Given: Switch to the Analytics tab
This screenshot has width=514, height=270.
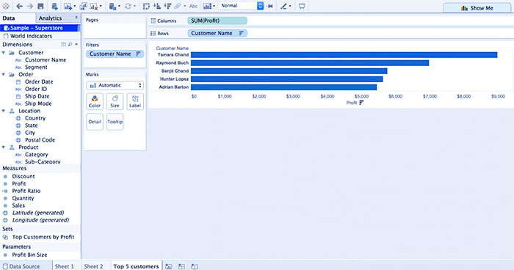Looking at the screenshot, I should (x=50, y=18).
